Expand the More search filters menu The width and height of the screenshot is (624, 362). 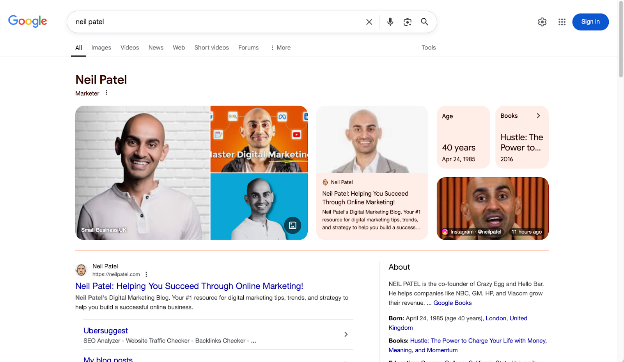click(280, 48)
